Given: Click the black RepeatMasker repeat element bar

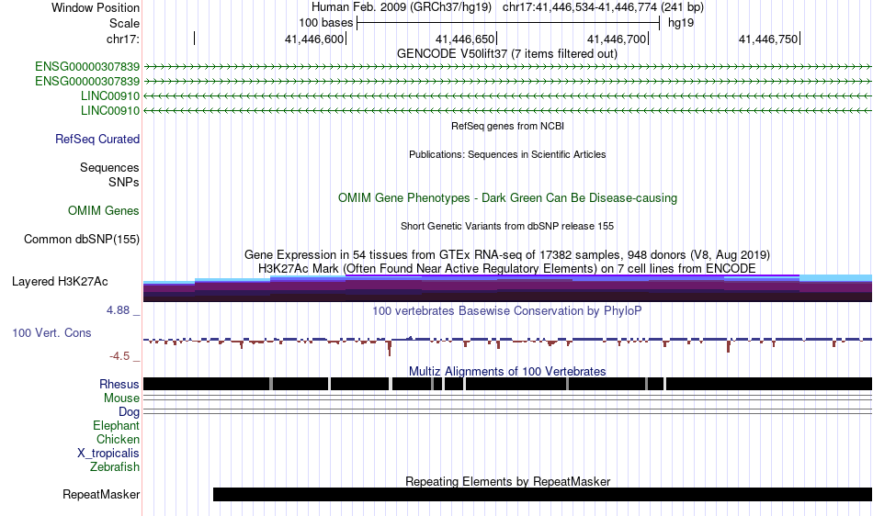Looking at the screenshot, I should pyautogui.click(x=543, y=494).
